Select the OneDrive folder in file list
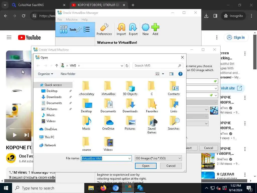257x193 pixels. (x=108, y=123)
